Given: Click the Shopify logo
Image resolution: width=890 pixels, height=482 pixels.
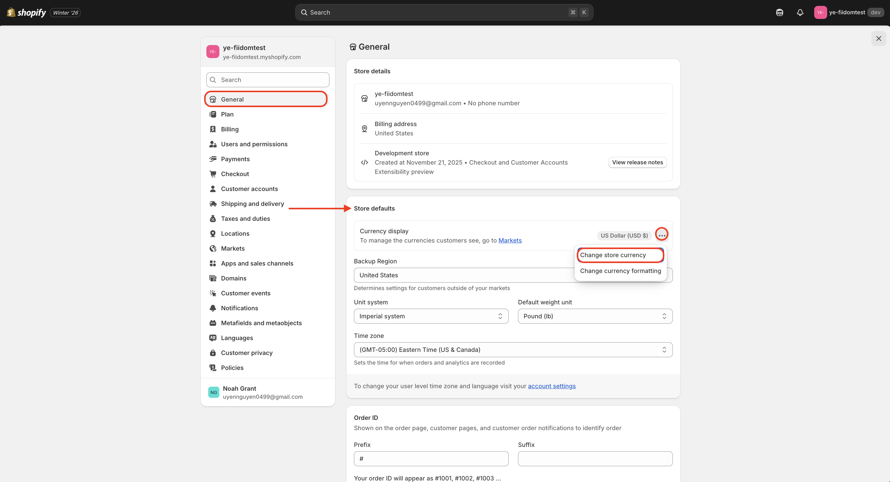Looking at the screenshot, I should click(x=27, y=12).
